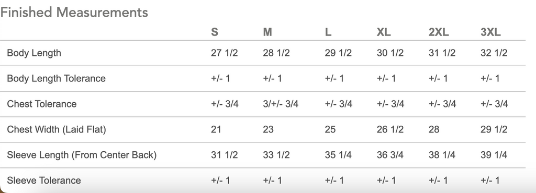The image size is (536, 193).
Task: Click the 3/+/- 3/4 chest tolerance cell
Action: pos(281,104)
